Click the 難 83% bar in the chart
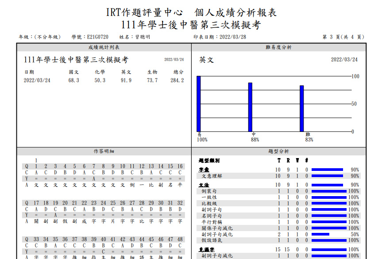This screenshot has width=382, height=259. pyautogui.click(x=302, y=108)
